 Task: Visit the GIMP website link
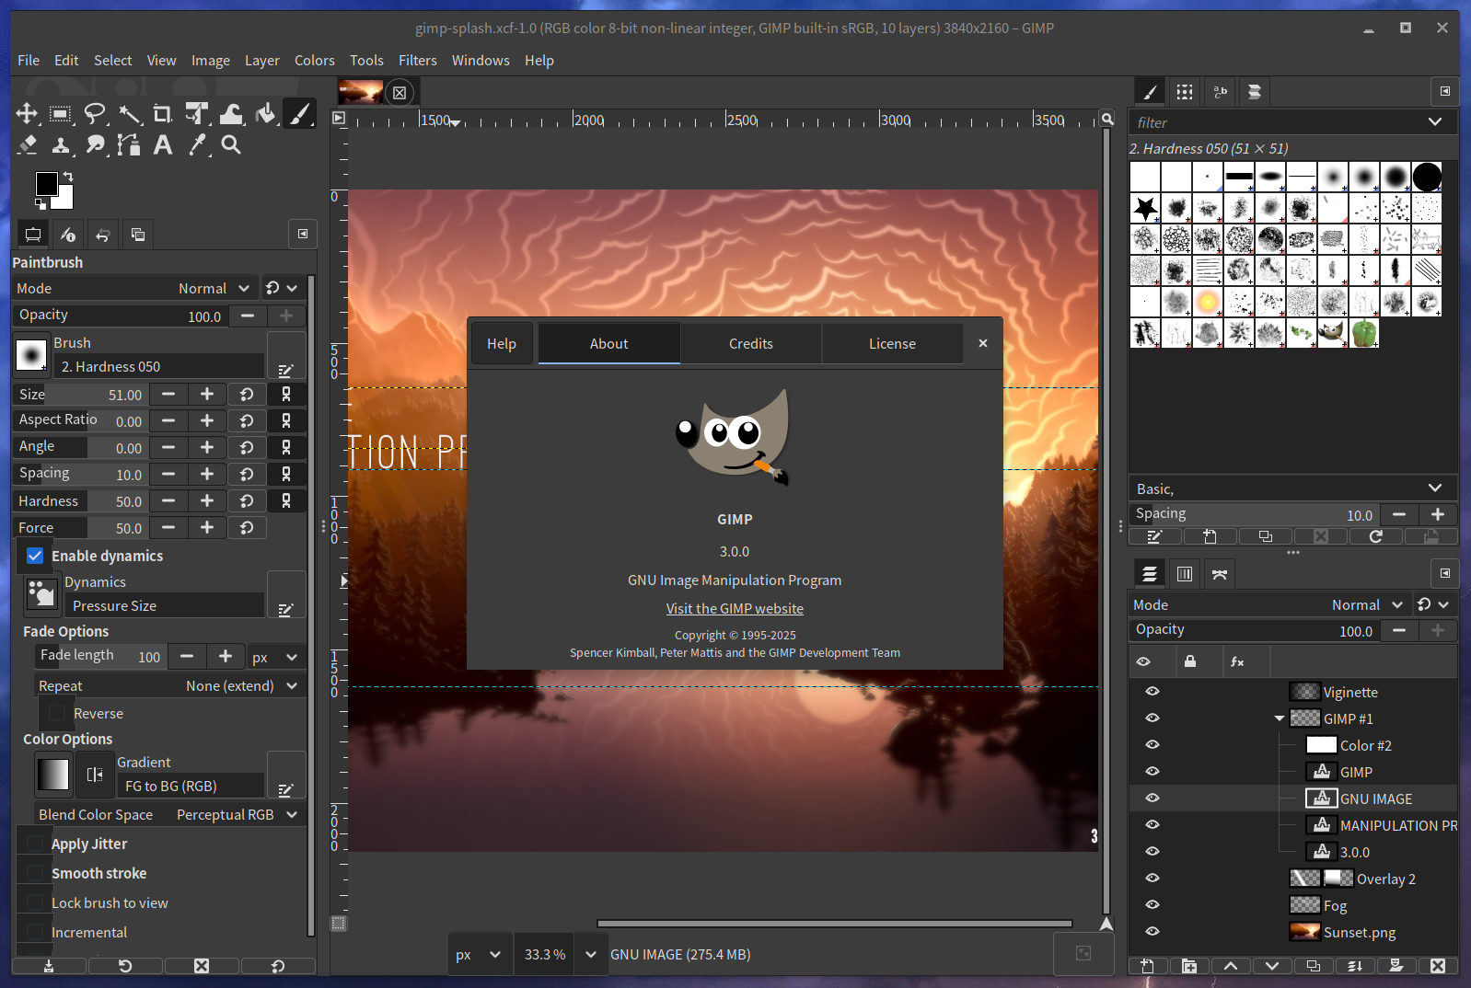735,609
